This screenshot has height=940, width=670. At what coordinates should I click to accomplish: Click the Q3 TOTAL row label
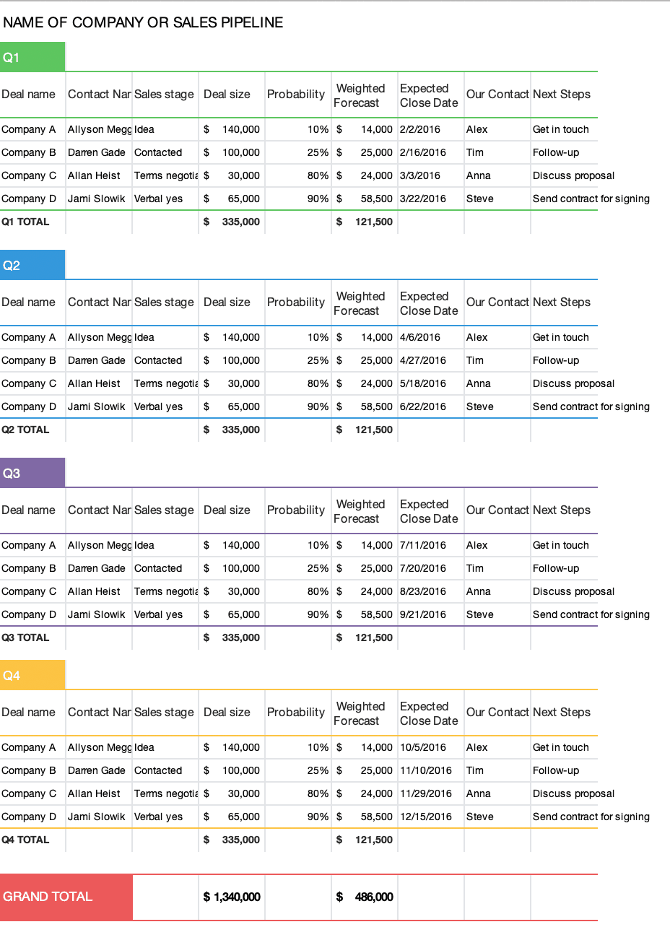(x=26, y=637)
